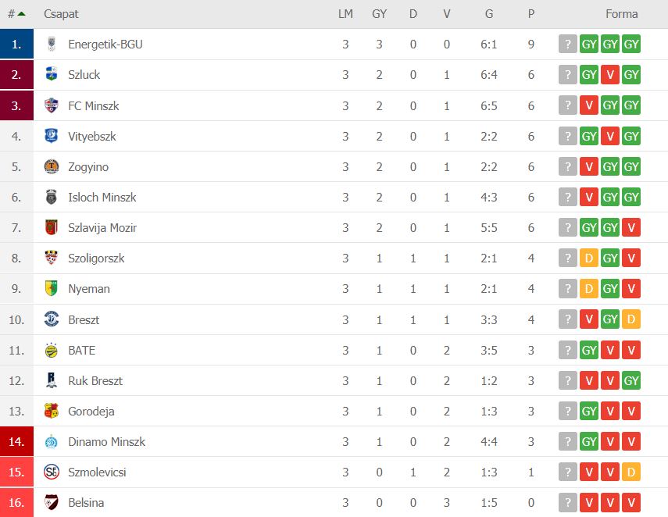Screen dimensions: 668x517
Task: Click the Belsina team crest
Action: (51, 502)
